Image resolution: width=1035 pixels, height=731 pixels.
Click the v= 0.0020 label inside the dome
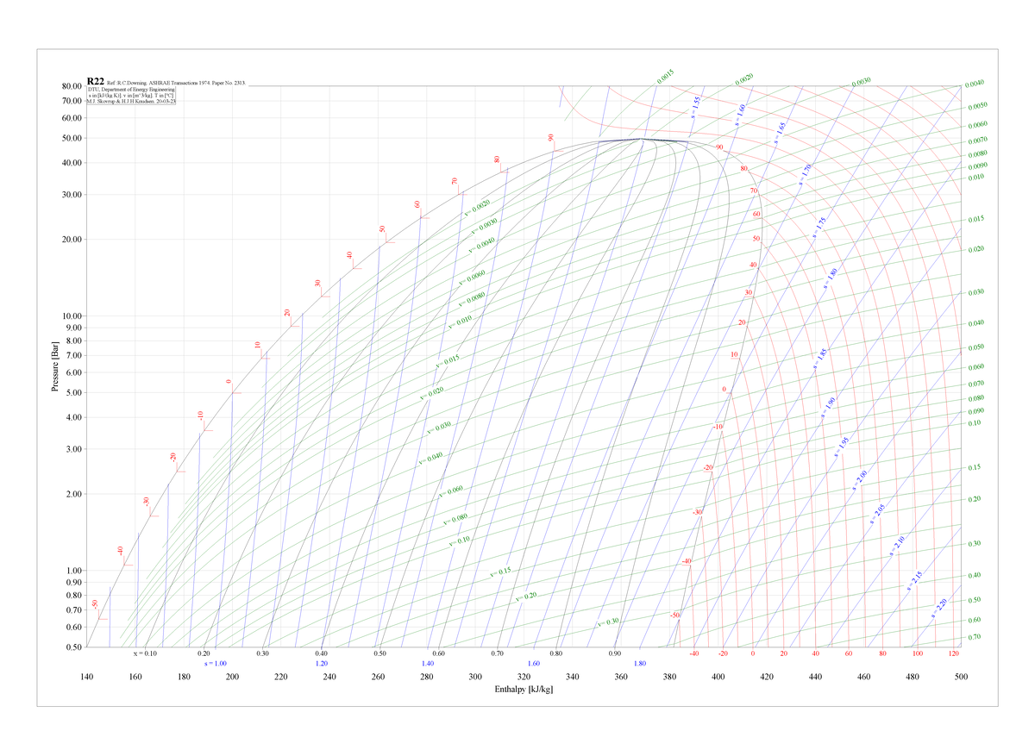coord(478,209)
